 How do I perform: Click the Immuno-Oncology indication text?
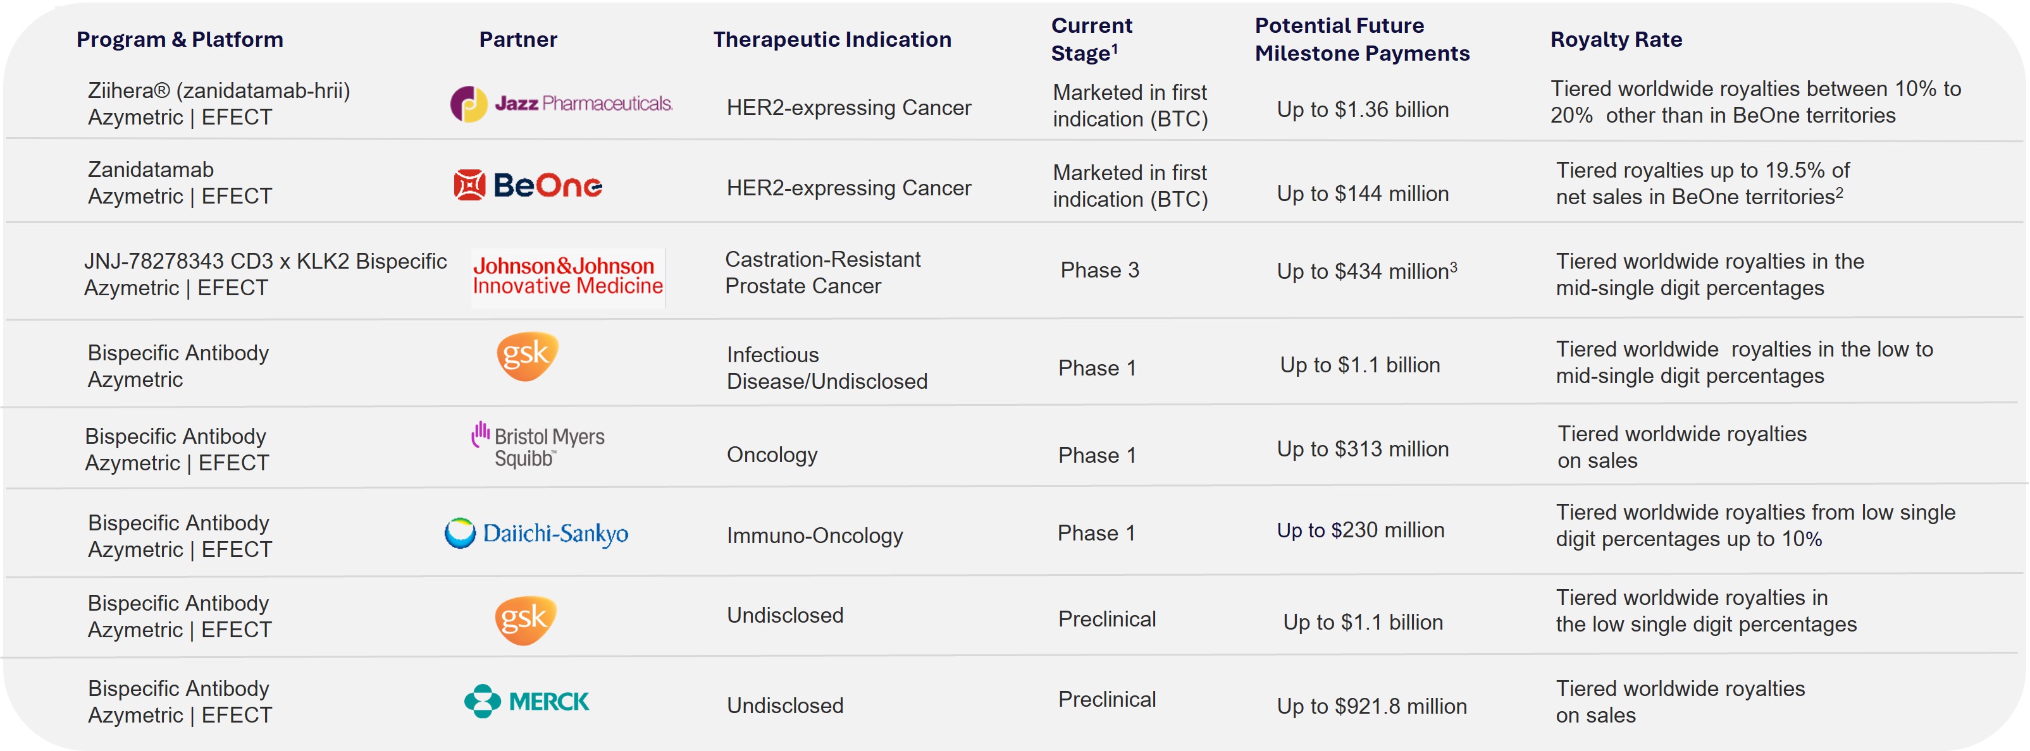point(814,535)
